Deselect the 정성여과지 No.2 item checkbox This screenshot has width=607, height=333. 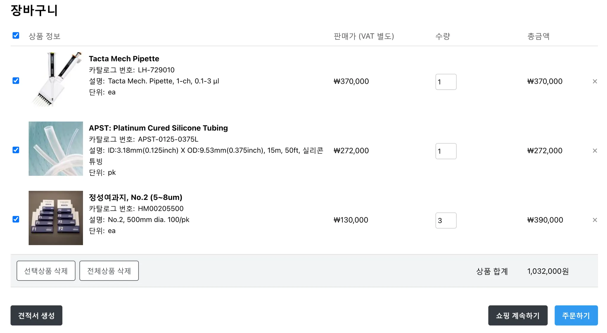pos(16,219)
